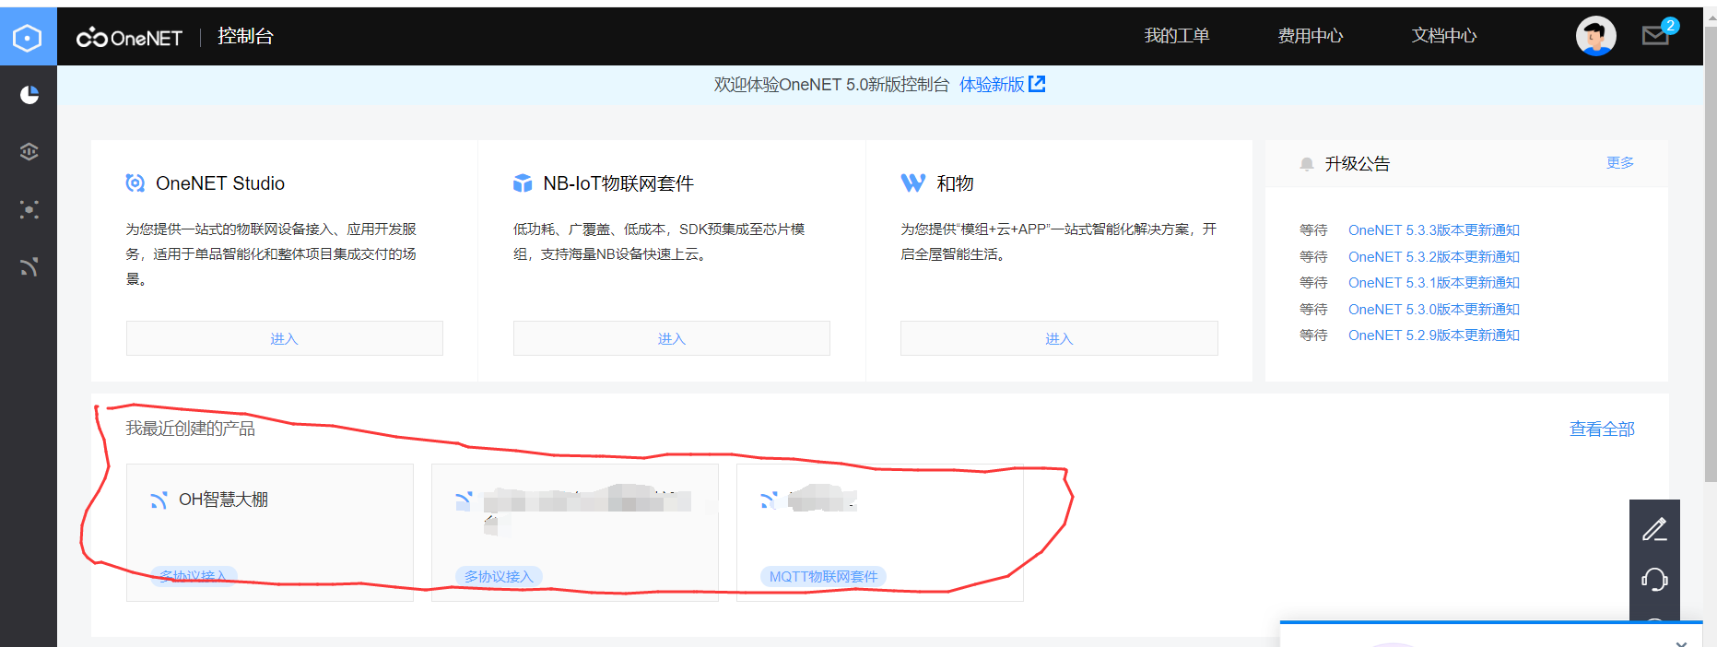Enter OneNET Studio via 进入 button
The width and height of the screenshot is (1717, 647).
[x=285, y=338]
